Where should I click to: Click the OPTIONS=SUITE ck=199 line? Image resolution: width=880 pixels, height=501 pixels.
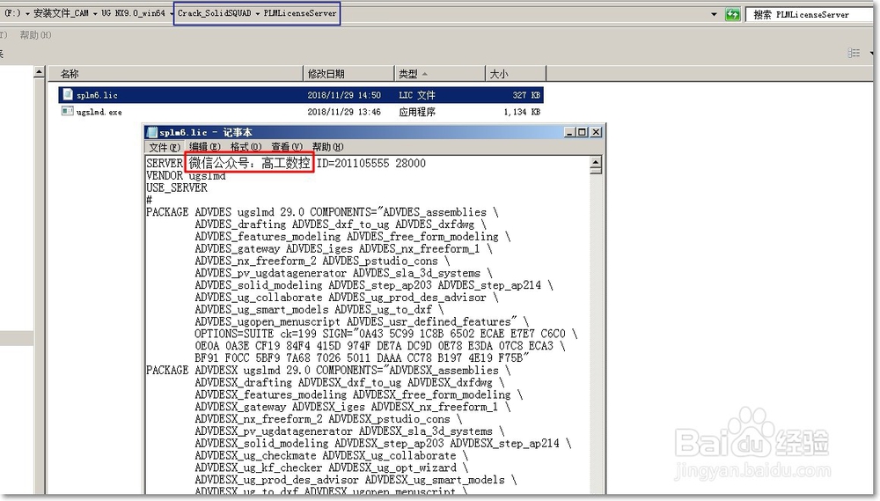pos(385,334)
